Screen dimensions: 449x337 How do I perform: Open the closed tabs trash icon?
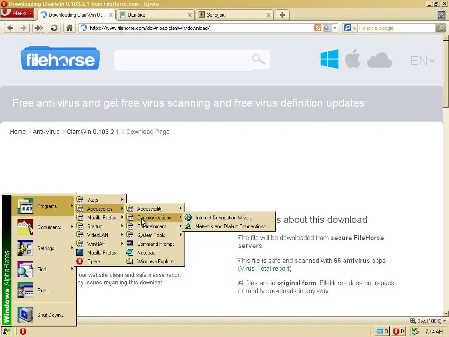point(441,14)
